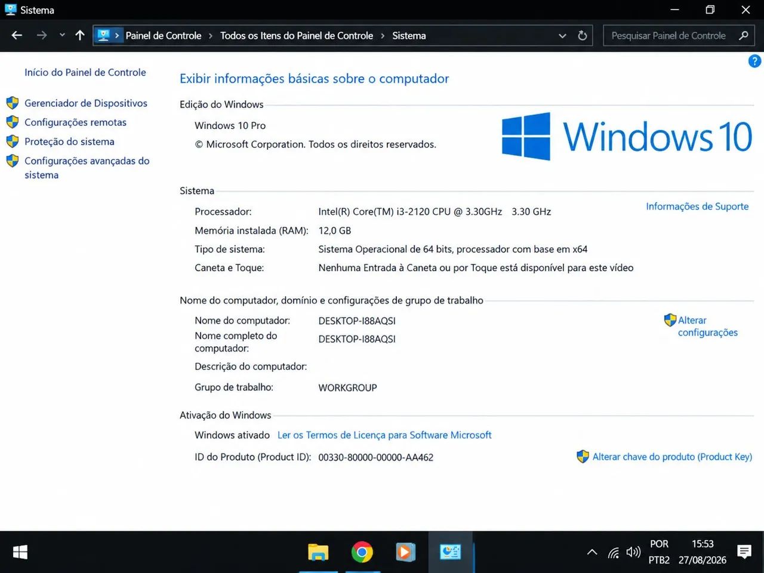The image size is (764, 573).
Task: Minimize the Sistema window
Action: [674, 10]
